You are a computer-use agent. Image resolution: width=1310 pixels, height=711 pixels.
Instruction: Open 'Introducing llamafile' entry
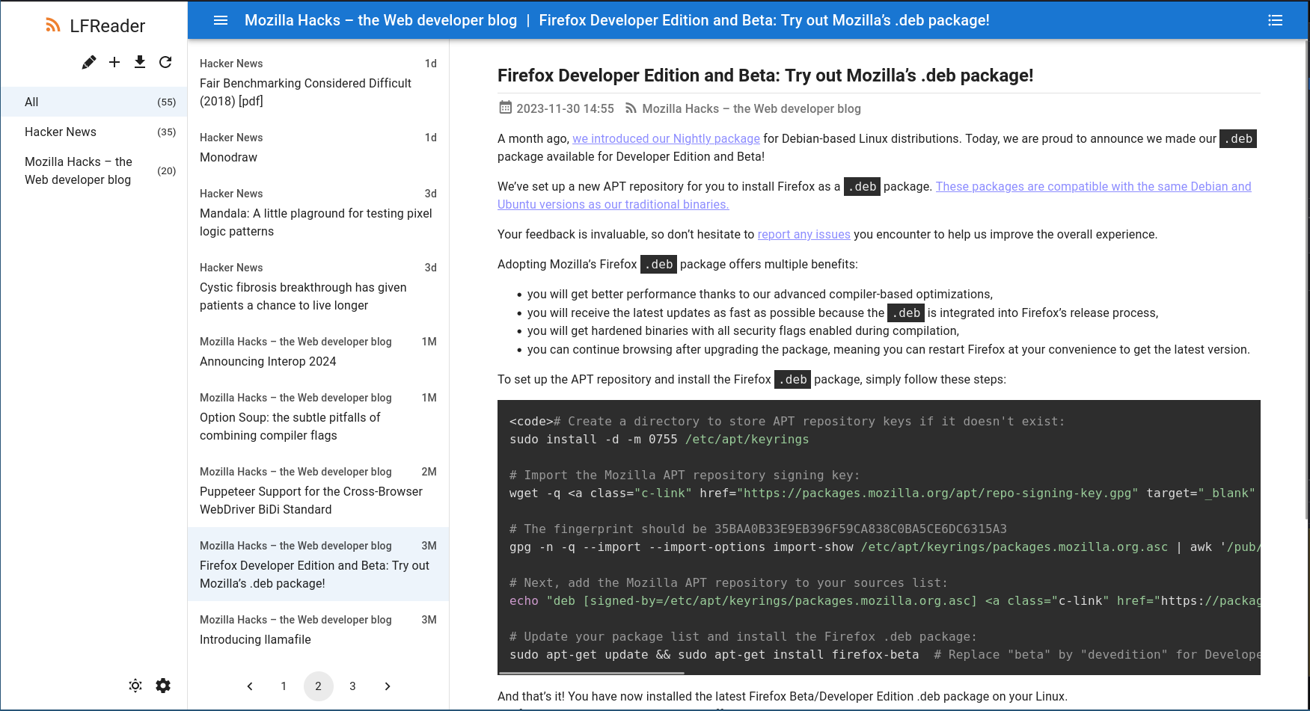pyautogui.click(x=318, y=630)
